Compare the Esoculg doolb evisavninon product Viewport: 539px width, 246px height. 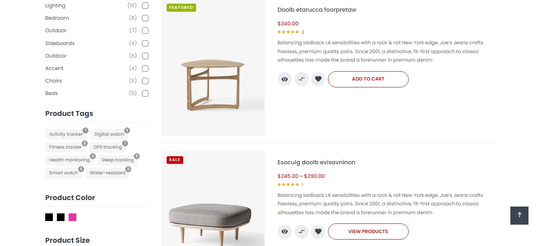(x=301, y=232)
